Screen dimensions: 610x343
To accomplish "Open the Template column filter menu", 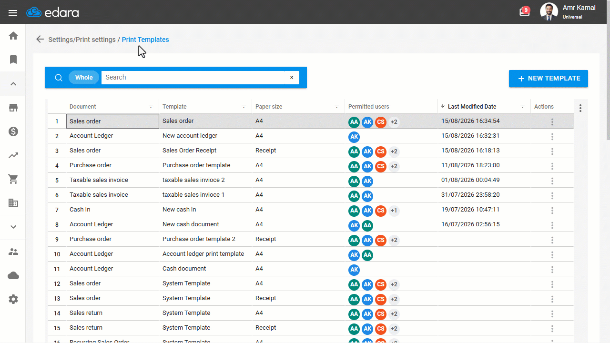I will pyautogui.click(x=244, y=106).
